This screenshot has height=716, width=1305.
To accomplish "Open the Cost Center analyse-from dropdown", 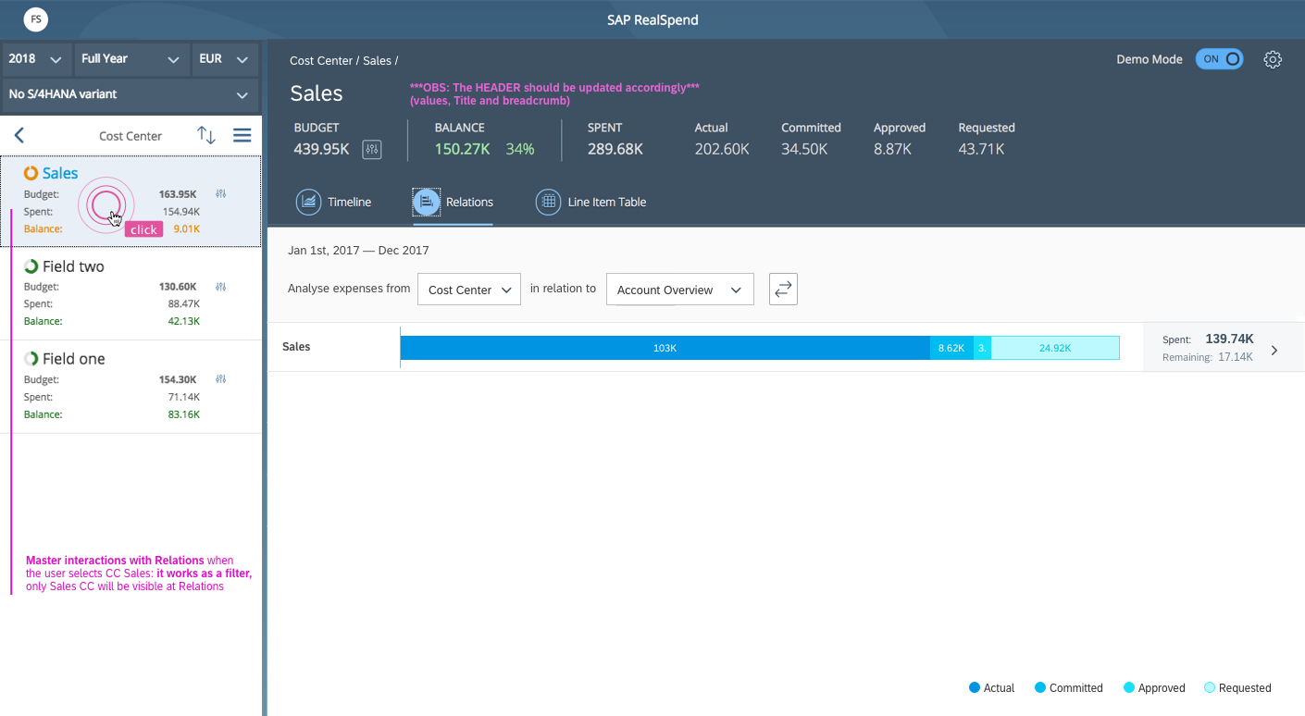I will [469, 290].
